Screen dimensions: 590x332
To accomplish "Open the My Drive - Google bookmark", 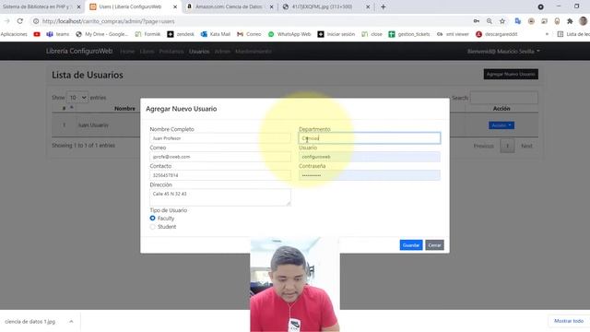I will [x=101, y=34].
